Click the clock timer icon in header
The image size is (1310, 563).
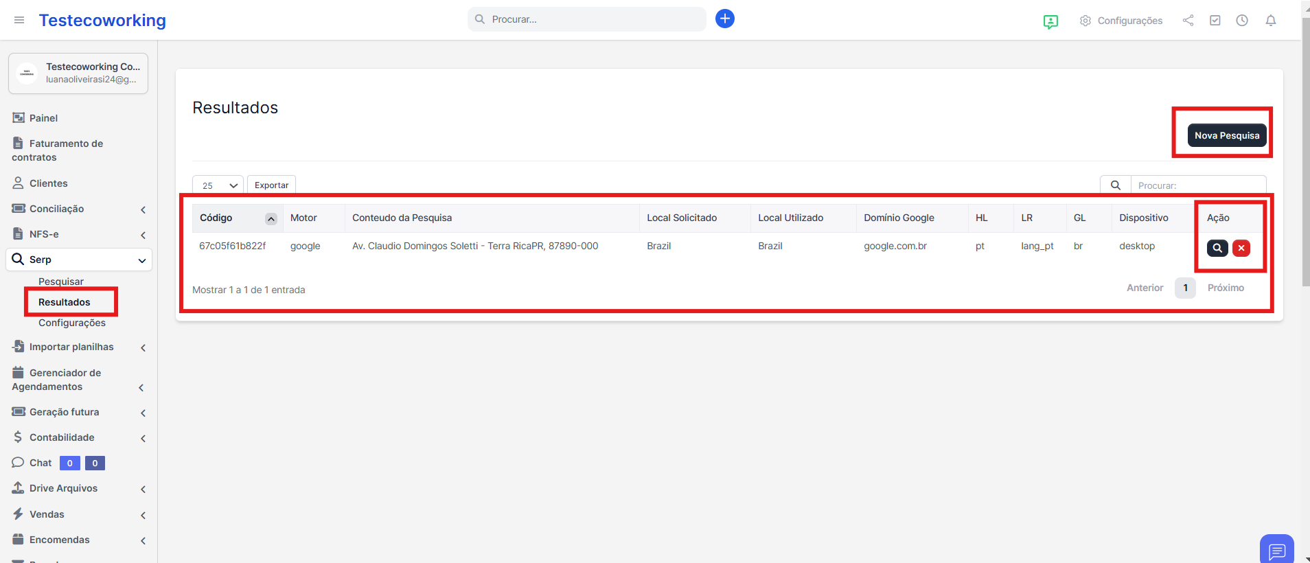click(1242, 21)
